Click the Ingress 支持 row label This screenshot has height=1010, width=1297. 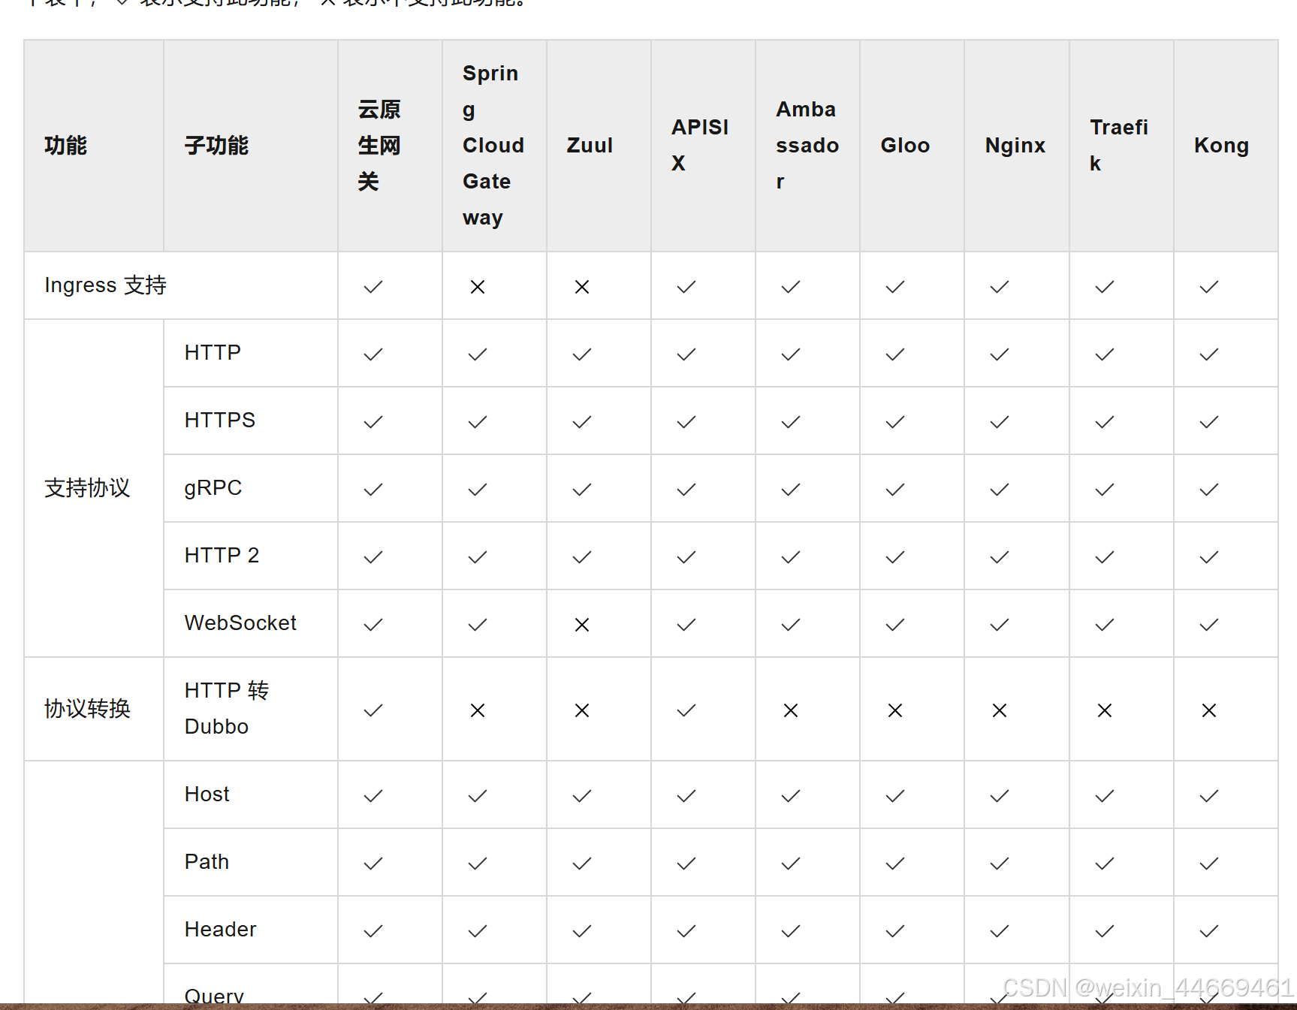coord(106,285)
